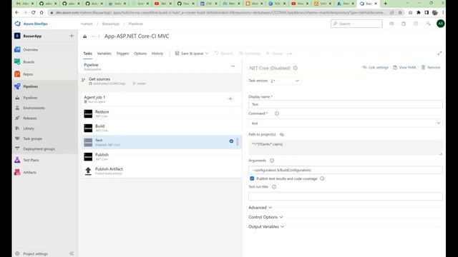
Task: Show info for Command field
Action: tap(276, 114)
